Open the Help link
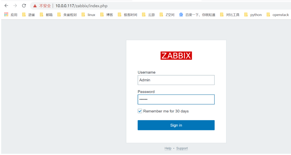The height and width of the screenshot is (155, 291). (x=168, y=148)
